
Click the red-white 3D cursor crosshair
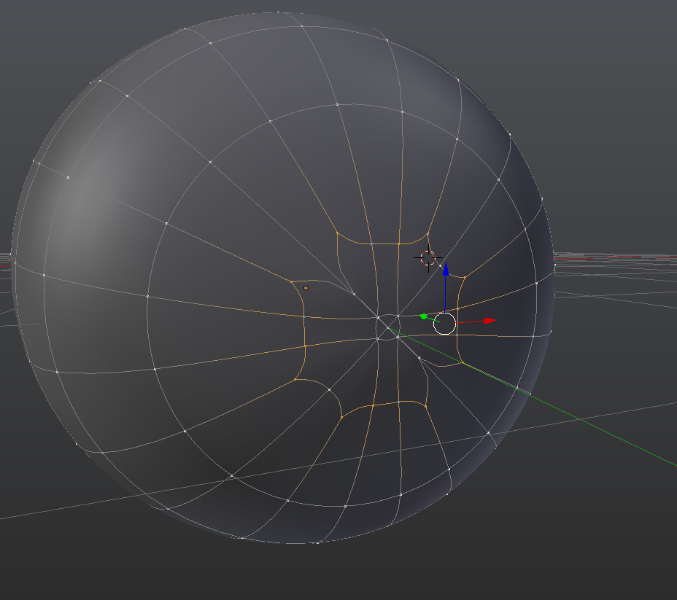pos(428,258)
